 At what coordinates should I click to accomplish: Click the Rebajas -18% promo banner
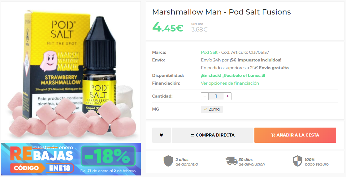[71, 159]
